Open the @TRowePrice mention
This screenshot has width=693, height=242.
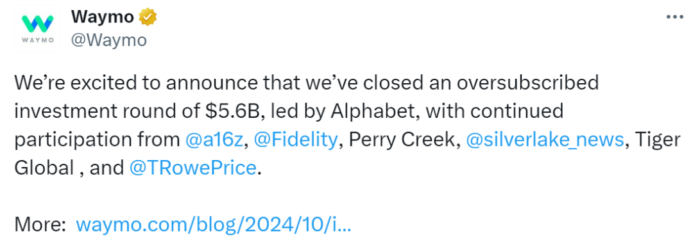(x=193, y=168)
